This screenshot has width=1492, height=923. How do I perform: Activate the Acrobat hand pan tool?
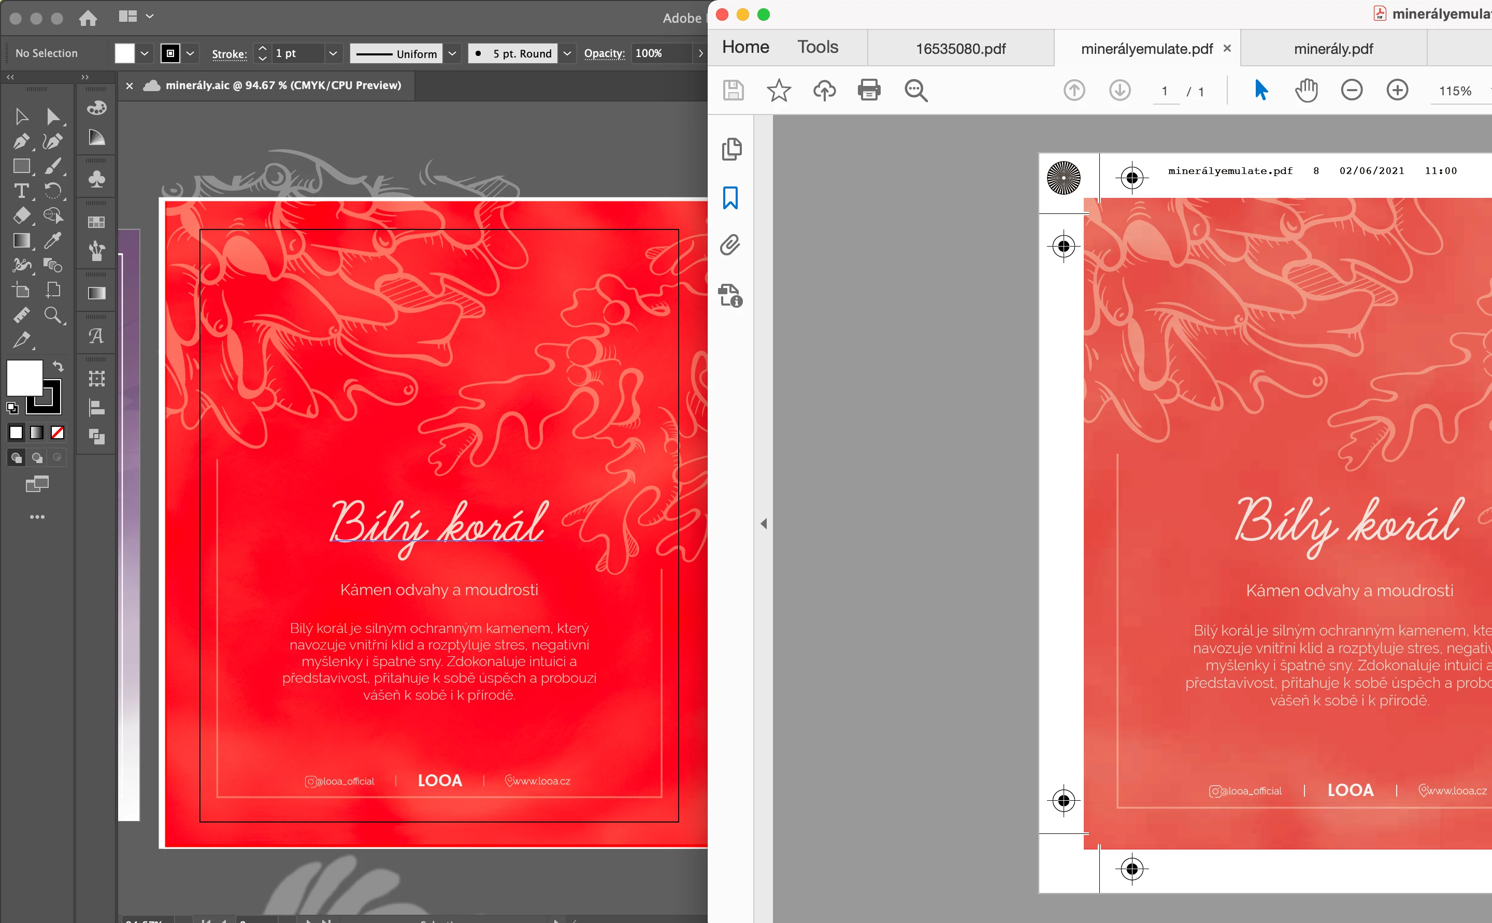pos(1306,90)
